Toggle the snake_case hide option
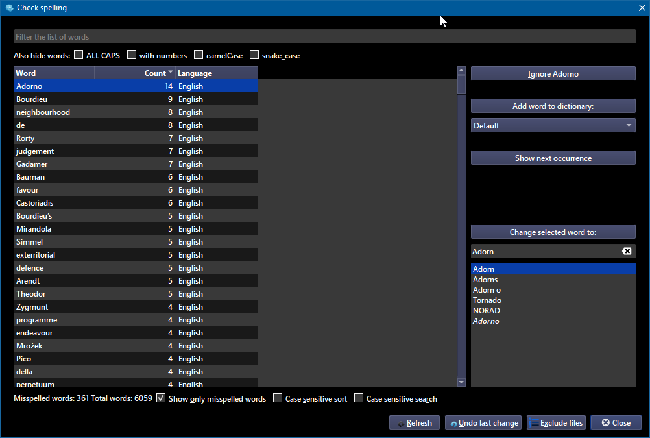Image resolution: width=650 pixels, height=438 pixels. click(254, 55)
